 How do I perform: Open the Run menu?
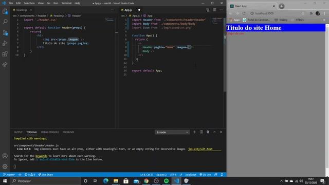point(56,3)
